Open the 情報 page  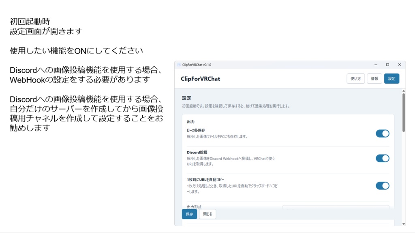[x=374, y=78]
